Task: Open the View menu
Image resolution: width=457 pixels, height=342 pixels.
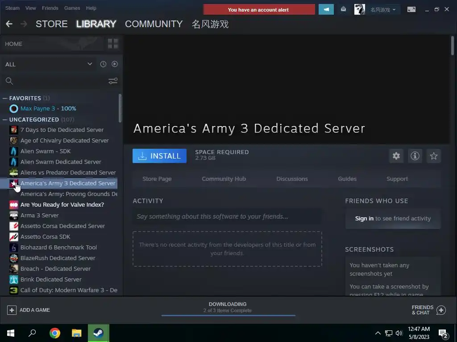Action: point(31,8)
